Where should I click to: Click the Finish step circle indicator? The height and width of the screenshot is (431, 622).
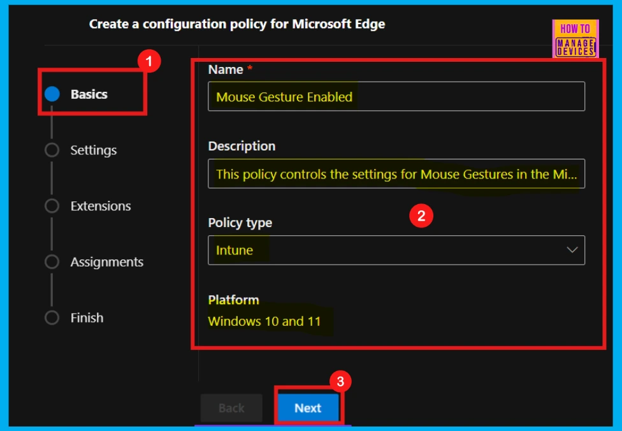pyautogui.click(x=52, y=318)
